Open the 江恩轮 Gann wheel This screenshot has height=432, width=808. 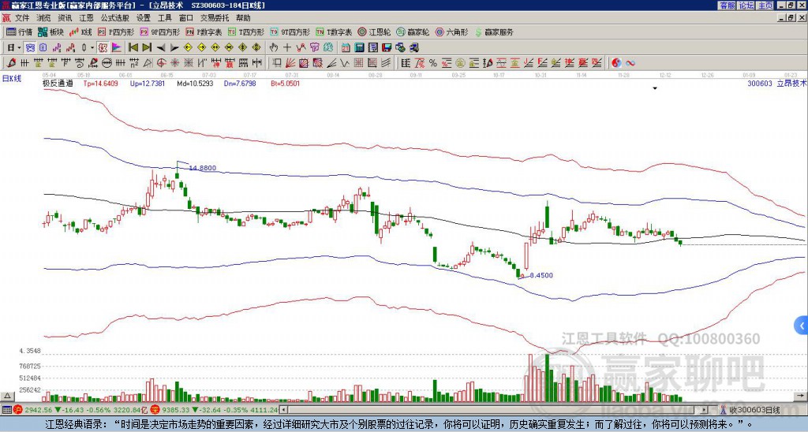point(374,32)
